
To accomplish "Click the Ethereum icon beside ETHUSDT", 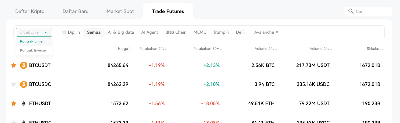I will [x=24, y=104].
